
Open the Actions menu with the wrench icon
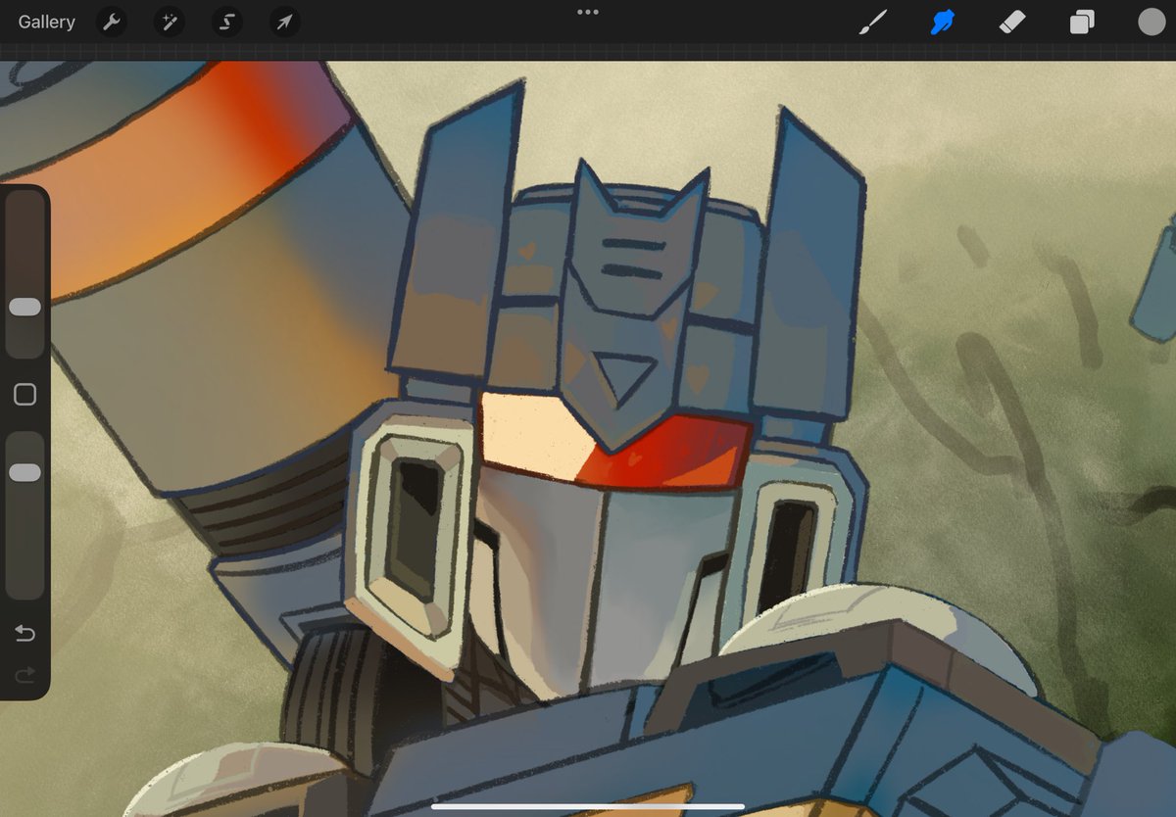(111, 22)
